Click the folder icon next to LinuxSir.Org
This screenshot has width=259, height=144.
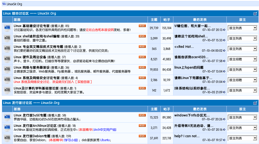4,3
